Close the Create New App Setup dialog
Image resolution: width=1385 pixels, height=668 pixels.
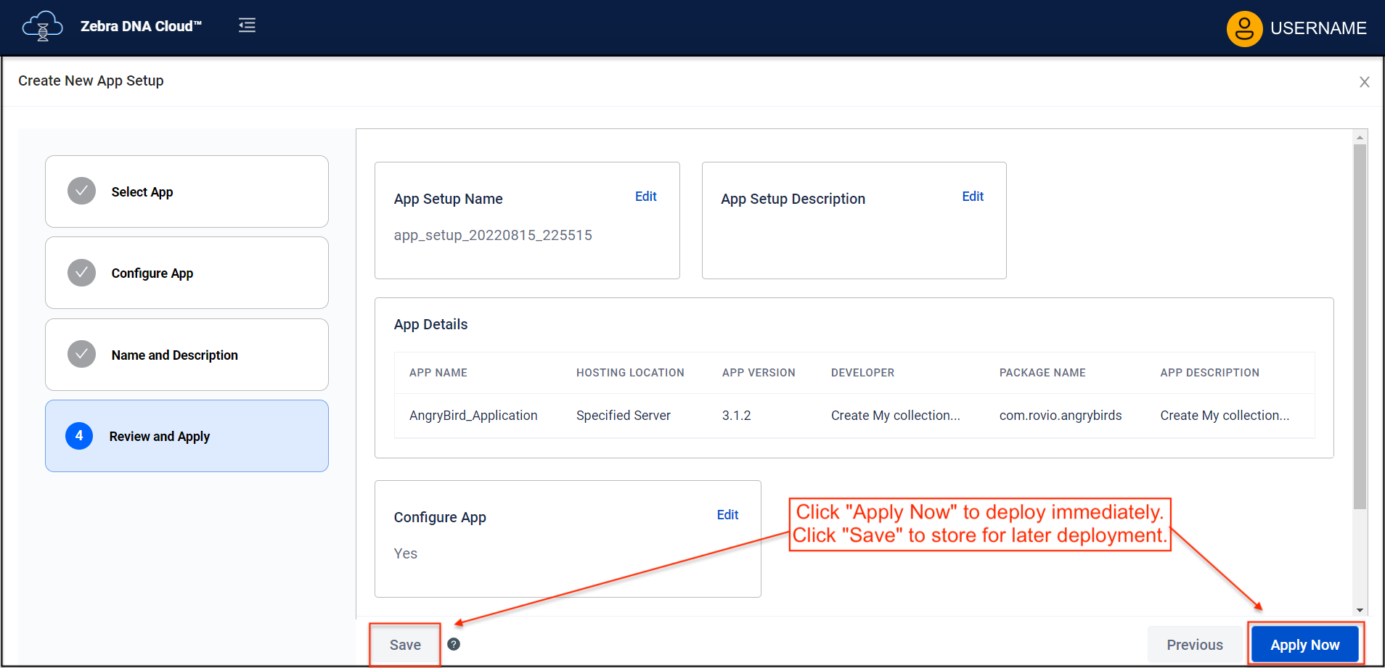(x=1364, y=82)
